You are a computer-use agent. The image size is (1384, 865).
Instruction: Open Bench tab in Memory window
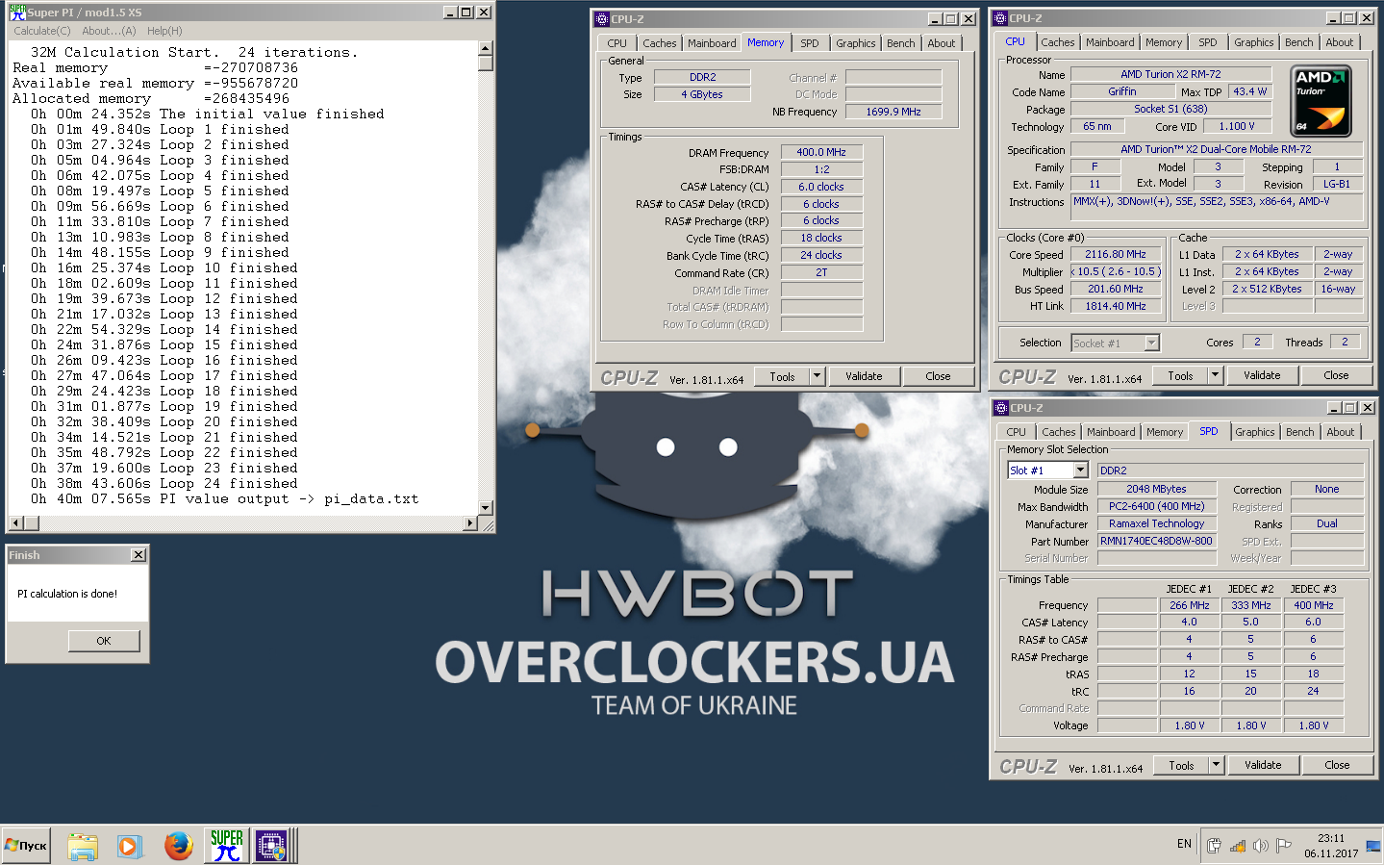(901, 43)
